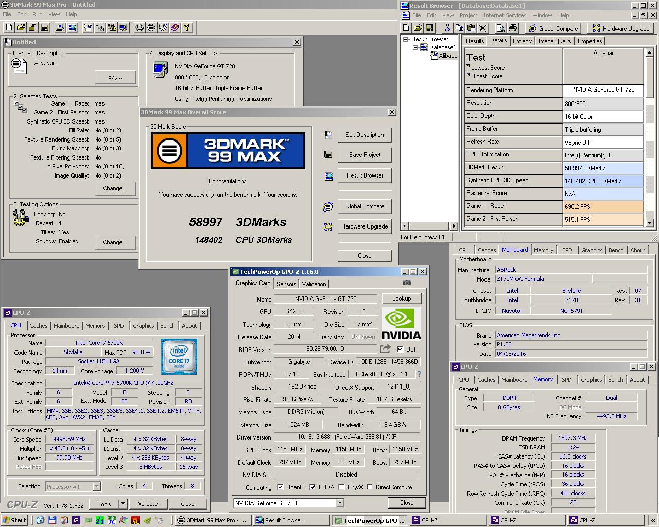659x527 pixels.
Task: Open Bench tab in CPU-Z mainboard window
Action: tap(616, 250)
